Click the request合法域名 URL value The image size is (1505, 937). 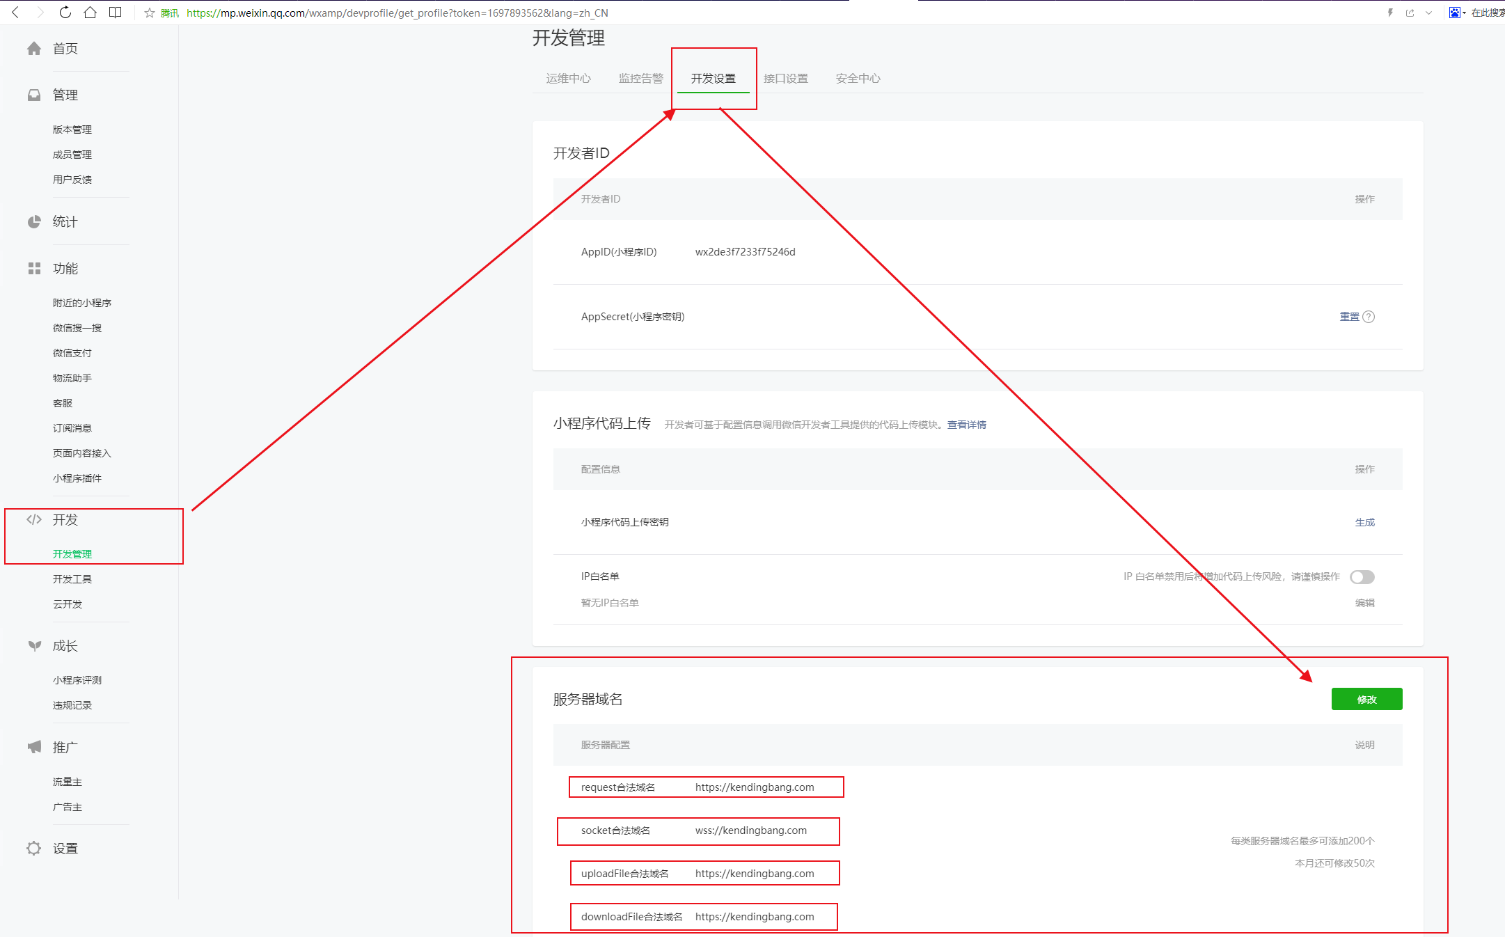point(755,787)
